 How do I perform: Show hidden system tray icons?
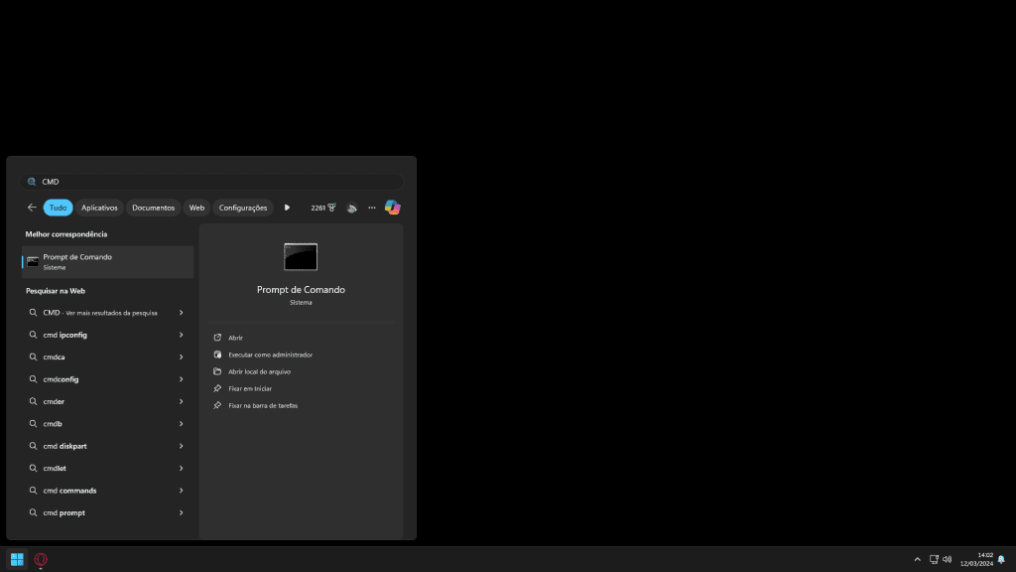[x=918, y=559]
